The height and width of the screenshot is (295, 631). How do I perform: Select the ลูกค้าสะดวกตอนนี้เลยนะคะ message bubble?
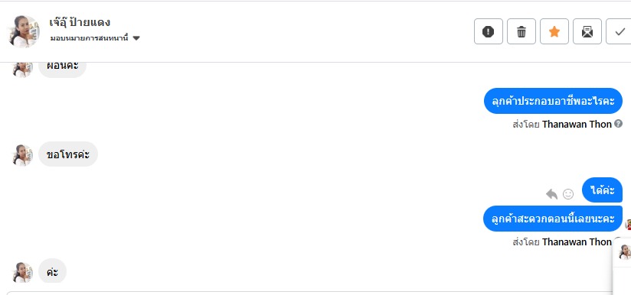[x=553, y=219]
